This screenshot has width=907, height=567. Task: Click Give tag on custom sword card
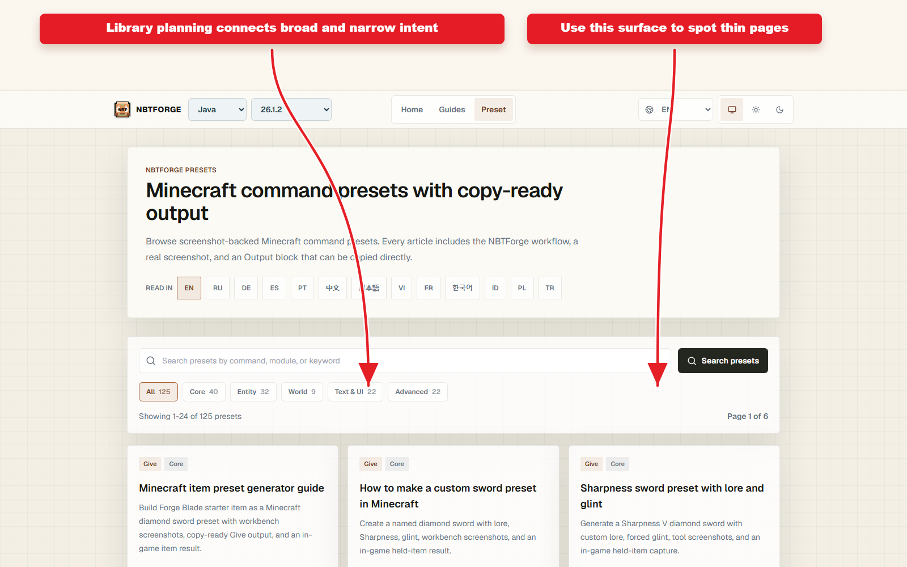coord(371,464)
